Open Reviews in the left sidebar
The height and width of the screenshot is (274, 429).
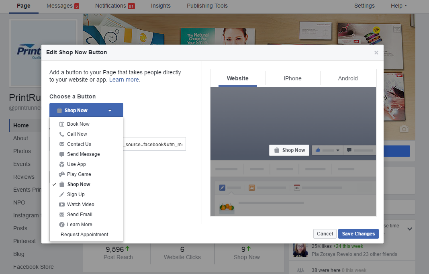(24, 177)
